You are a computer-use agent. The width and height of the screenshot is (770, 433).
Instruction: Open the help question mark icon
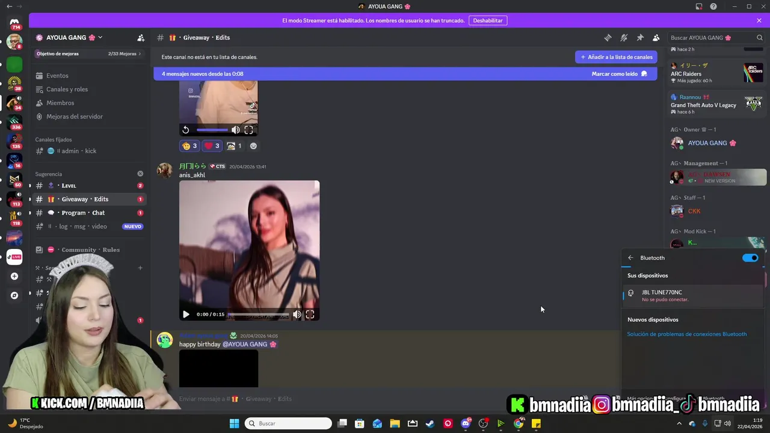[713, 6]
